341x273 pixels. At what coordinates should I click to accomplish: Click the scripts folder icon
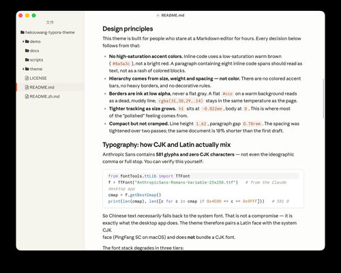[27, 59]
